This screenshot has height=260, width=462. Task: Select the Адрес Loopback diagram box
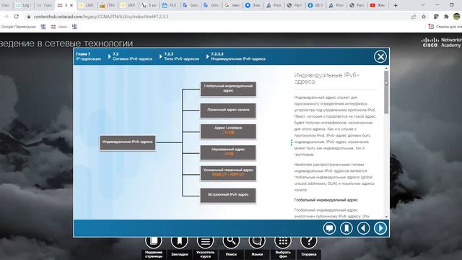[x=228, y=131]
